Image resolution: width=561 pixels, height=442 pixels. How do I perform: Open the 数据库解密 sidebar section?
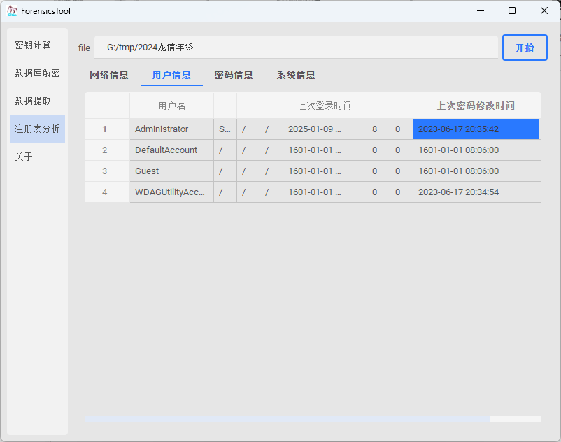pyautogui.click(x=37, y=73)
